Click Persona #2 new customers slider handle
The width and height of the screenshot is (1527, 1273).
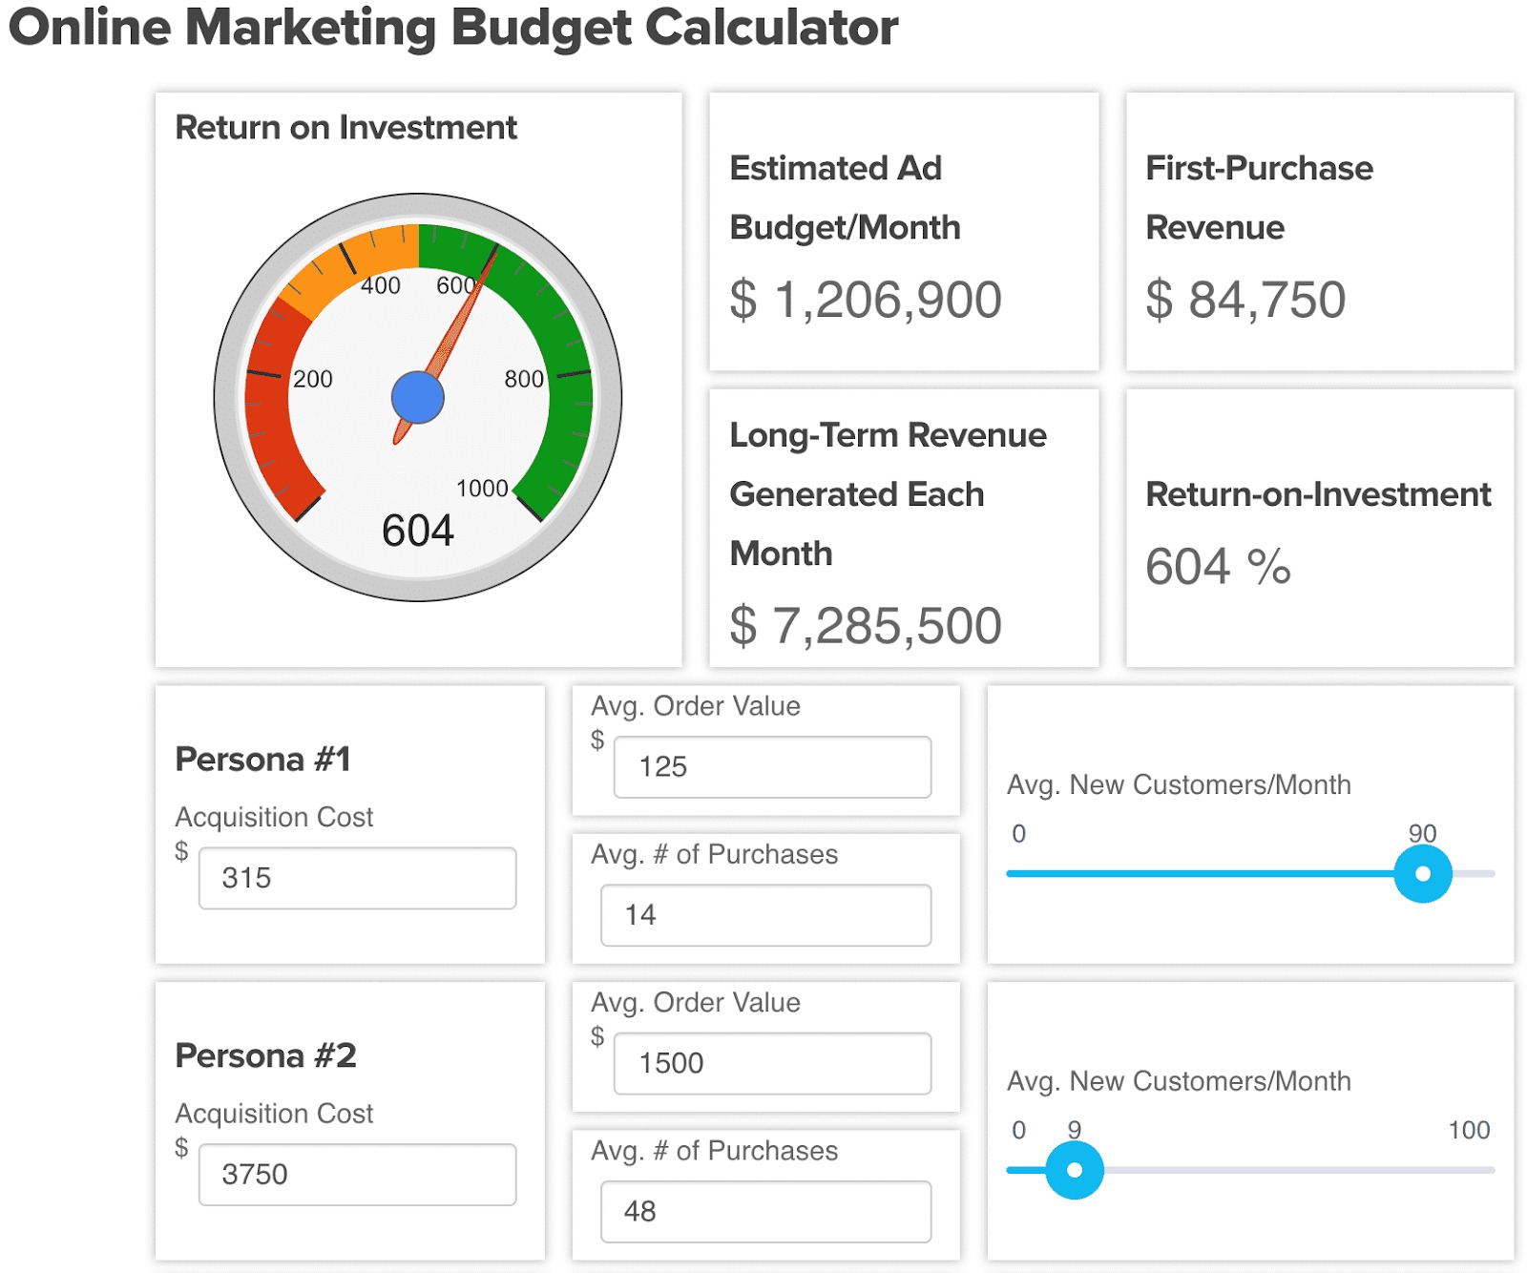(x=1075, y=1170)
